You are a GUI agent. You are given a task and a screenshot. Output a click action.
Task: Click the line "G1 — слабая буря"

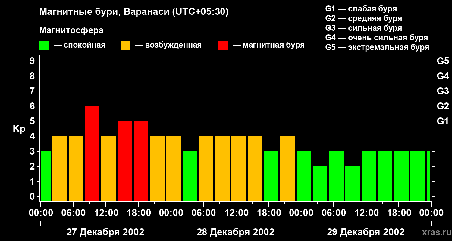[361, 9]
